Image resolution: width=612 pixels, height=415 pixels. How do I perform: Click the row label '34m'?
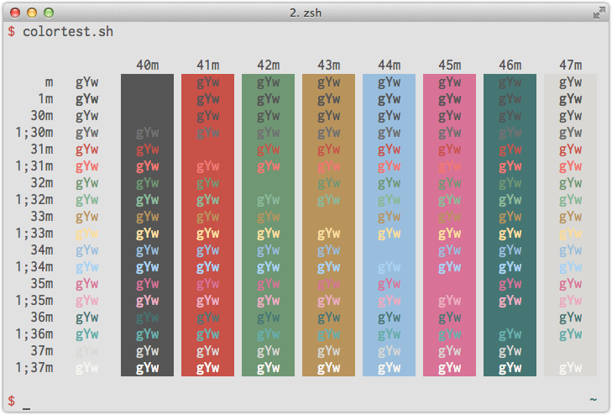pyautogui.click(x=42, y=250)
